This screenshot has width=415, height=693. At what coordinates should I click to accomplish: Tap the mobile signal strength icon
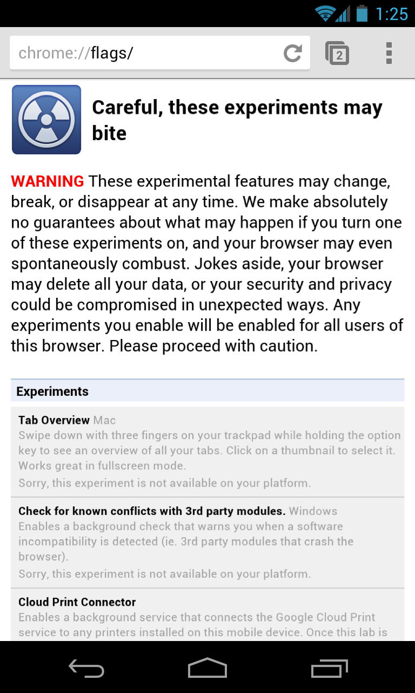(x=343, y=14)
